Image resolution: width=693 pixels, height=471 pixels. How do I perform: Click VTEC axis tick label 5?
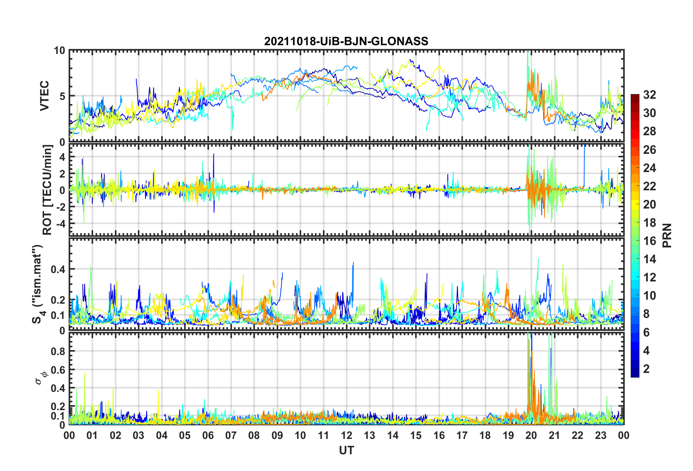tap(62, 96)
